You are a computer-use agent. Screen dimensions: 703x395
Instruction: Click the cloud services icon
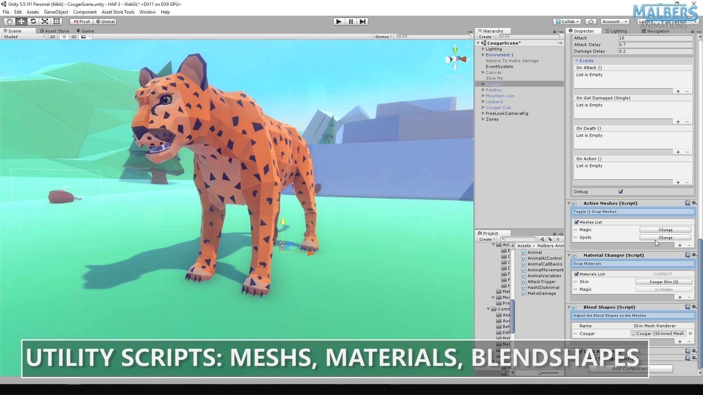591,22
